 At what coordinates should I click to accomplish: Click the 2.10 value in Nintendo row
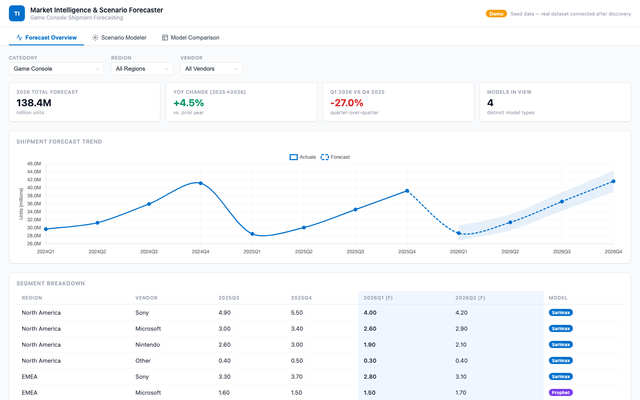[x=461, y=344]
